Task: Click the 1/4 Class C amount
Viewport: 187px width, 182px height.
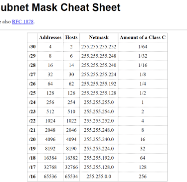Action: pos(143,84)
